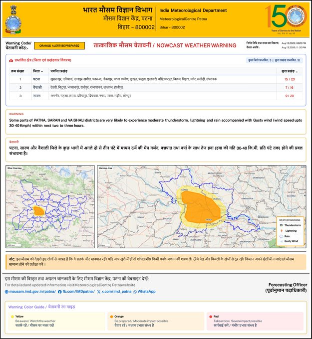
Task: Select the orange dot in Warning Color Guide
Action: coord(111,317)
